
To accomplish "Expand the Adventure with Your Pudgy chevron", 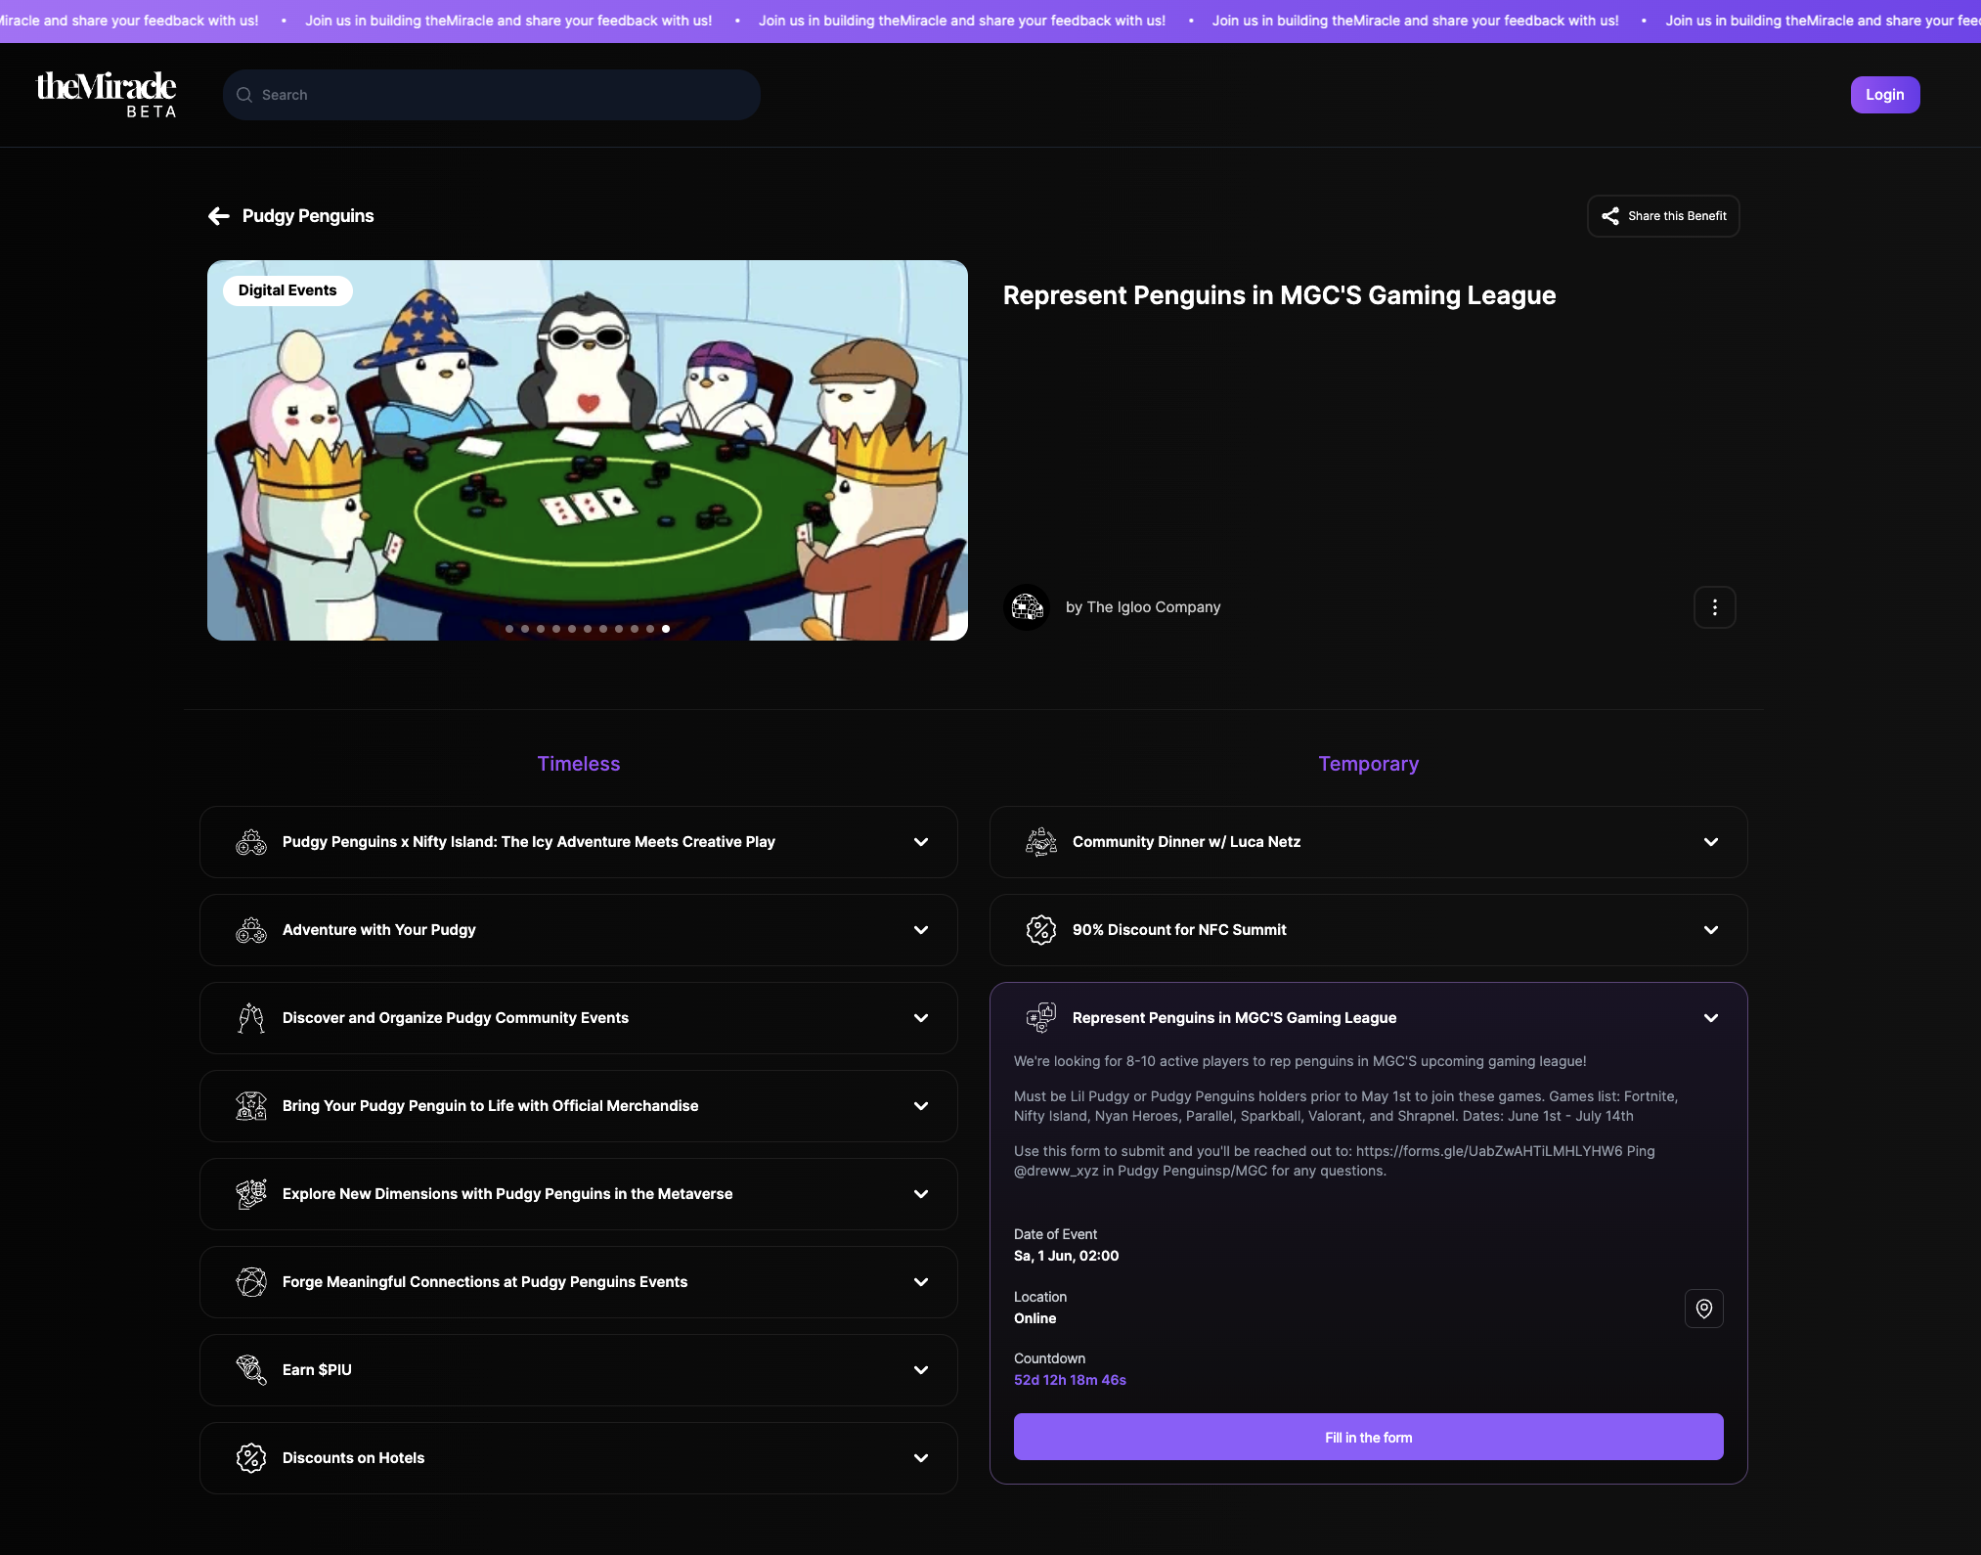I will [x=921, y=930].
